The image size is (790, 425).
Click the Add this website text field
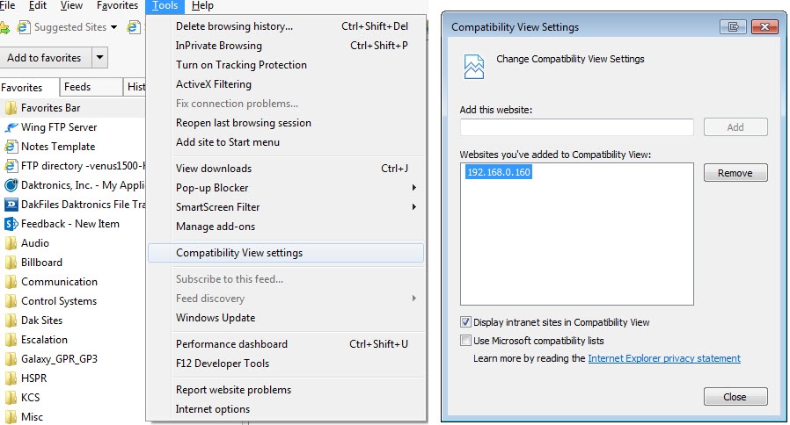[x=576, y=127]
